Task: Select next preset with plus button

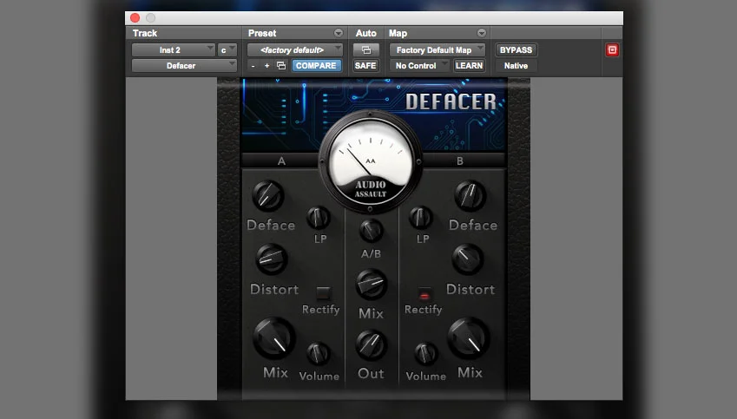Action: (267, 66)
